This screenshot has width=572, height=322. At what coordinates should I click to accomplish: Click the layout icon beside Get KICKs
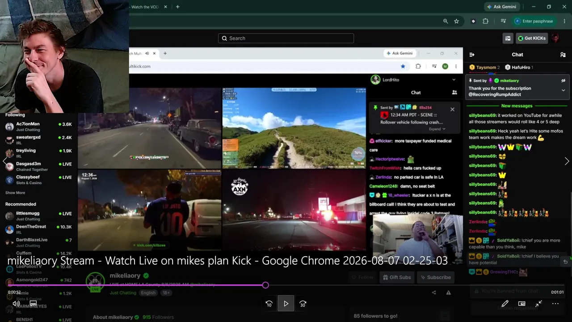click(x=508, y=38)
